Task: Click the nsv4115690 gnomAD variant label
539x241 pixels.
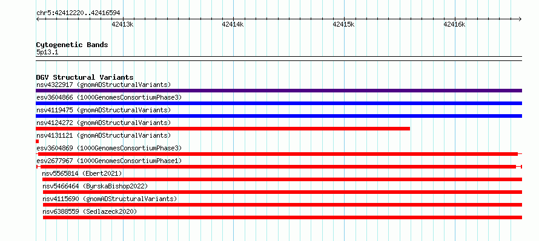Action: coord(110,199)
